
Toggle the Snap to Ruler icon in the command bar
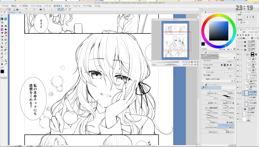click(59, 9)
